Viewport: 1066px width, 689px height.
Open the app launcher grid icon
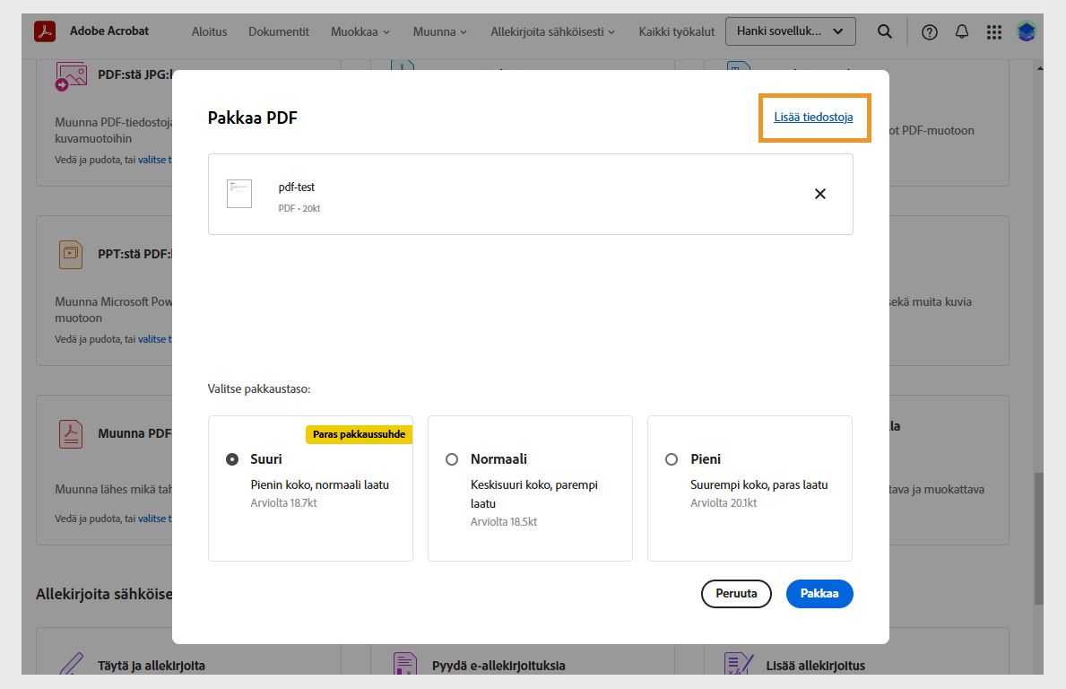(993, 31)
